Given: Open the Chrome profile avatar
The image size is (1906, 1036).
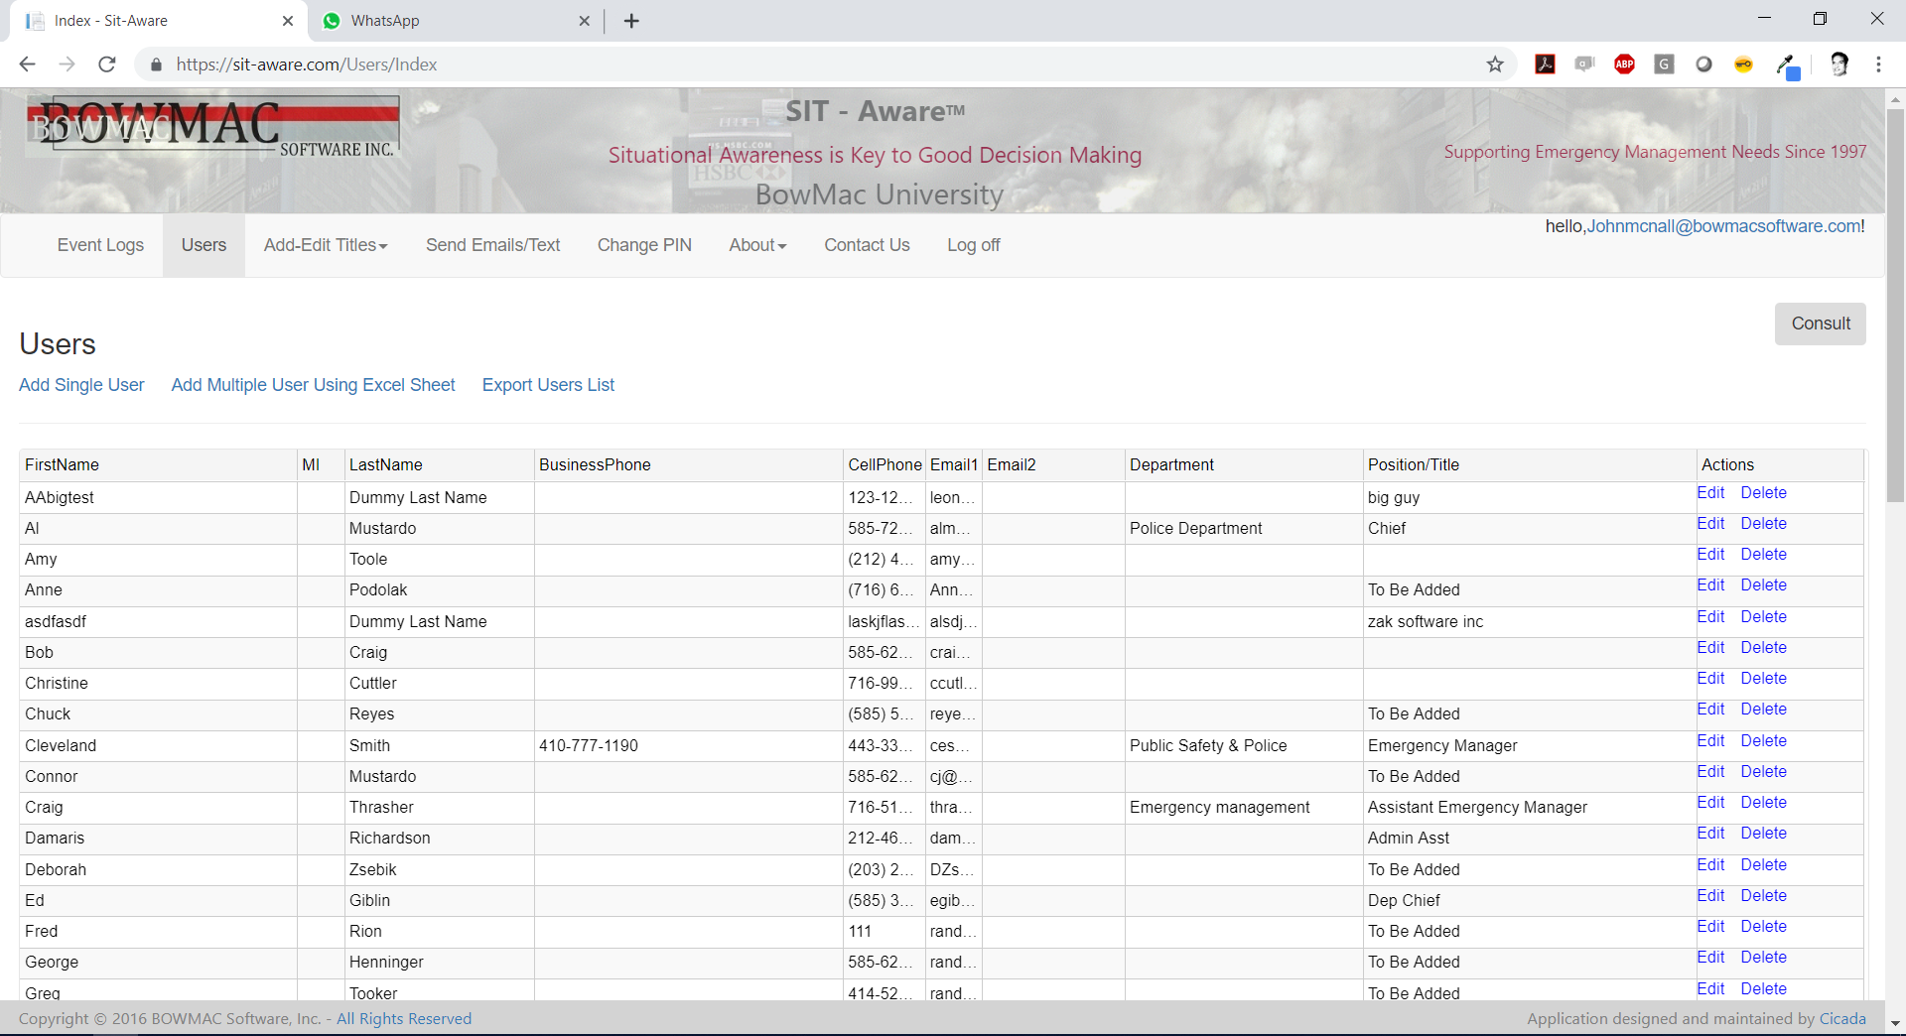Looking at the screenshot, I should tap(1839, 65).
